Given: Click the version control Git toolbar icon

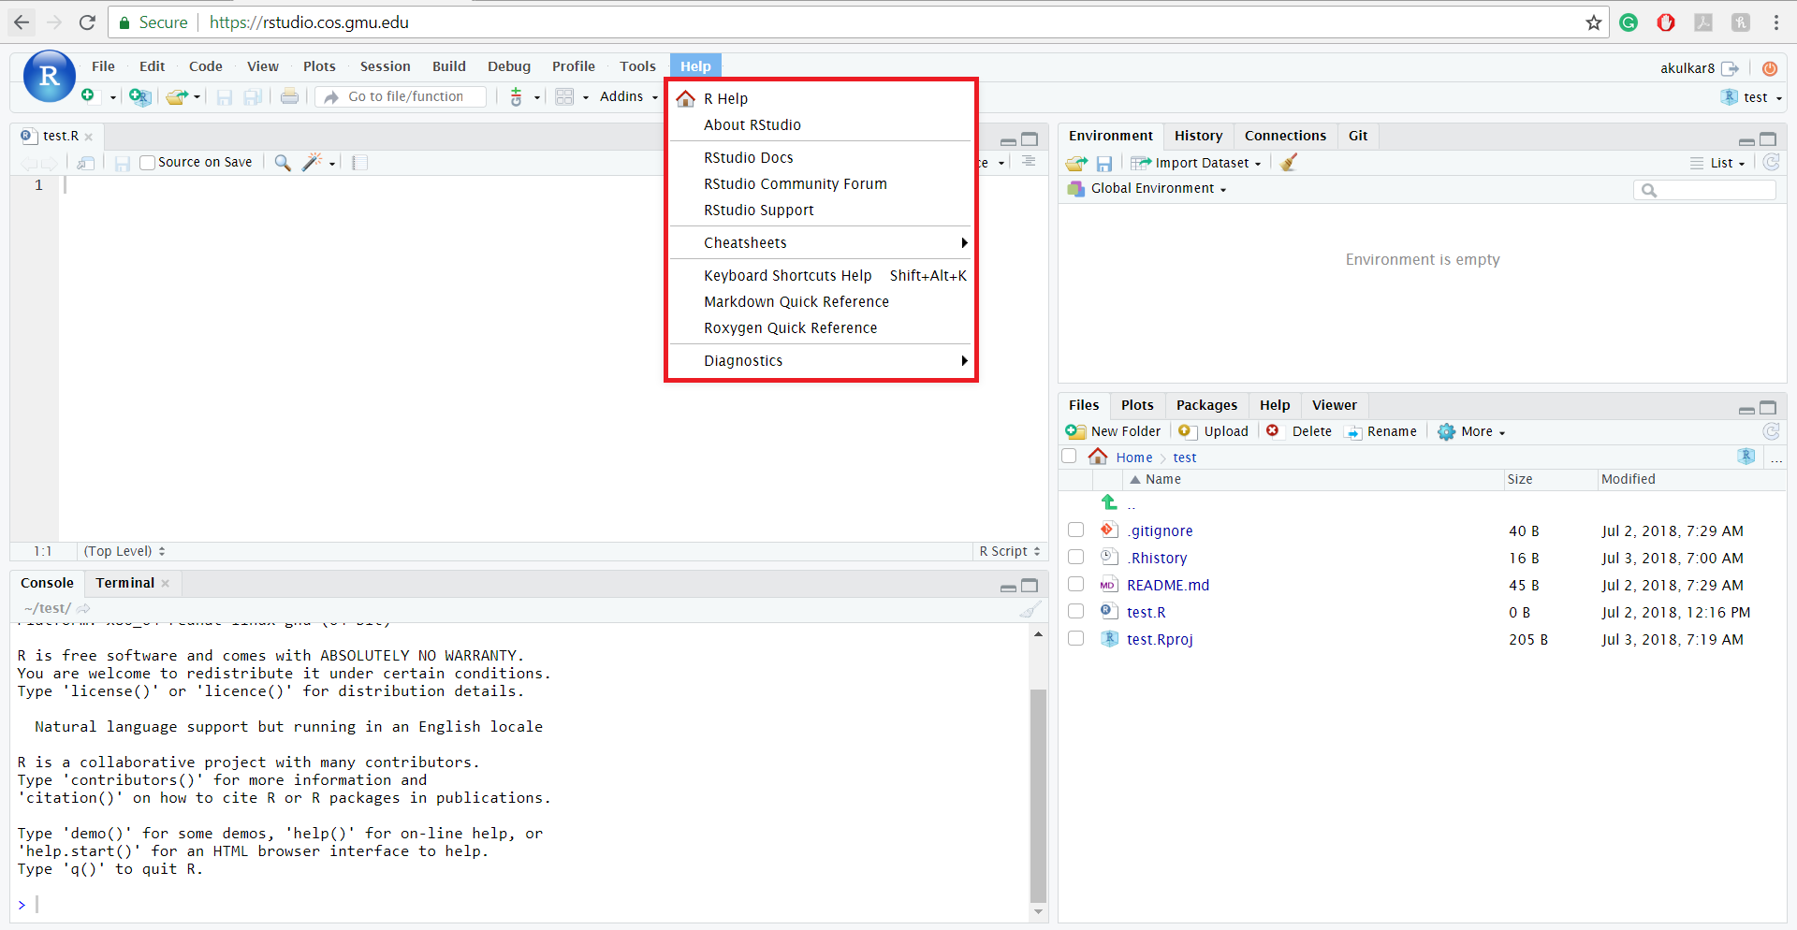Looking at the screenshot, I should 516,96.
